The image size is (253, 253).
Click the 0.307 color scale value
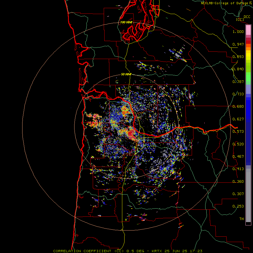click(238, 194)
